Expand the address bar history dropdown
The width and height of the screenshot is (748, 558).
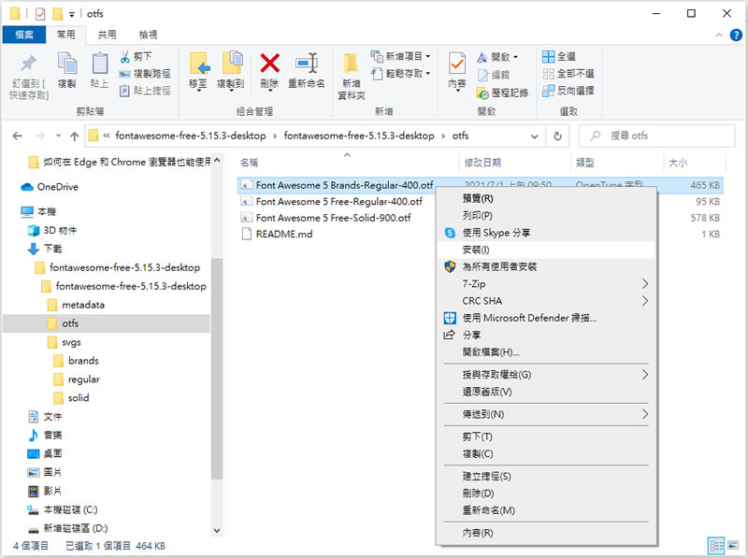[535, 136]
